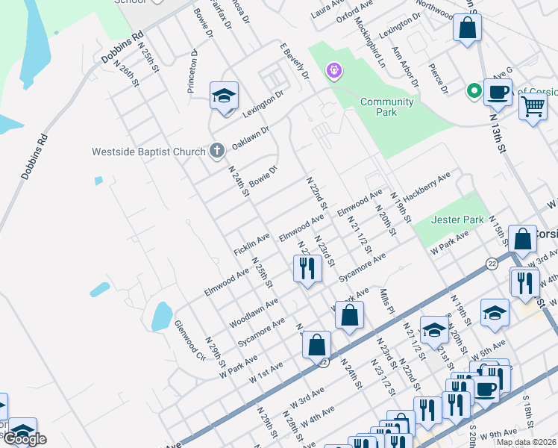Select the E Beverly Dr street label
The height and width of the screenshot is (448, 558).
295,61
